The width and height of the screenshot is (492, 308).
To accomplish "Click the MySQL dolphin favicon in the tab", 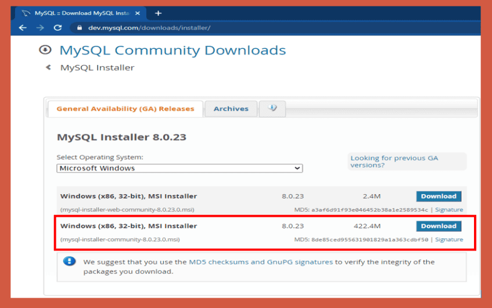I will tap(26, 13).
